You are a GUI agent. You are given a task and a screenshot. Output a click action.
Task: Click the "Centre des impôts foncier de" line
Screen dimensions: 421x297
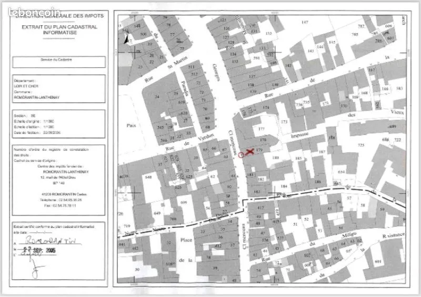pyautogui.click(x=61, y=166)
